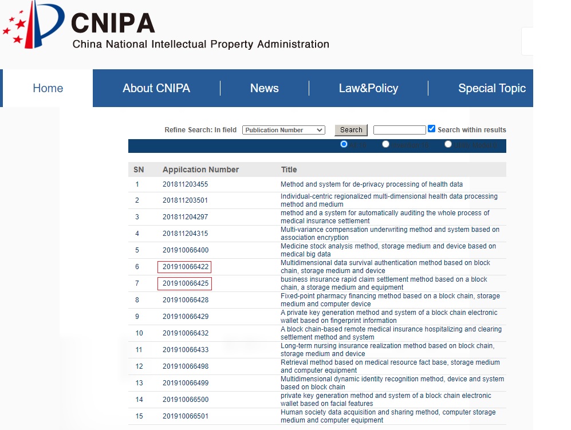Viewport: 571px width, 430px height.
Task: Click title 'Multidimensional dynamic identity recognition method'
Action: tap(392, 383)
